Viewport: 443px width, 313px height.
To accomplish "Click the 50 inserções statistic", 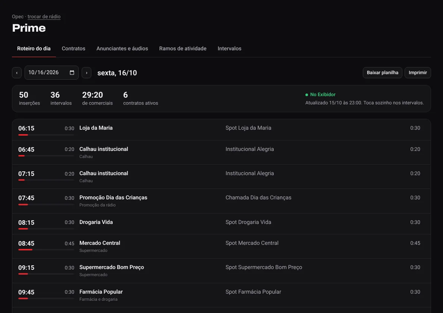I will (x=29, y=98).
